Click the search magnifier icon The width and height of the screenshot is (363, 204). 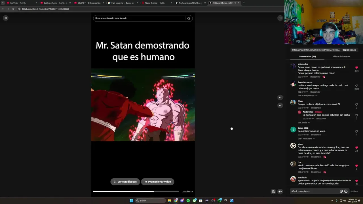click(x=189, y=18)
